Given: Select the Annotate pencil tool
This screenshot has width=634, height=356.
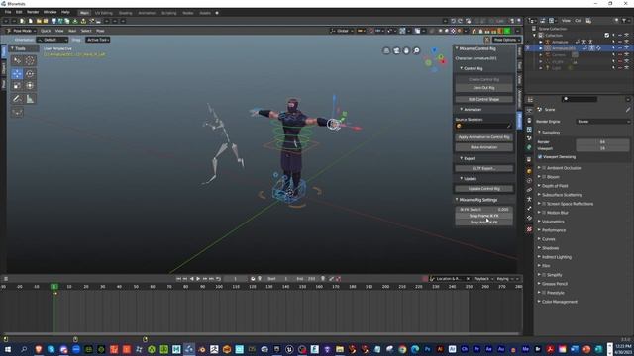Looking at the screenshot, I should (x=17, y=99).
